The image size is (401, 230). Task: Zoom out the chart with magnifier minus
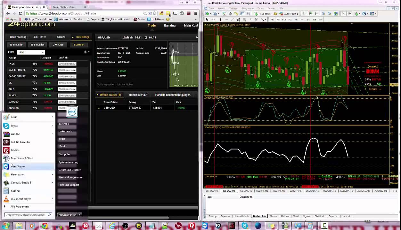330,14
